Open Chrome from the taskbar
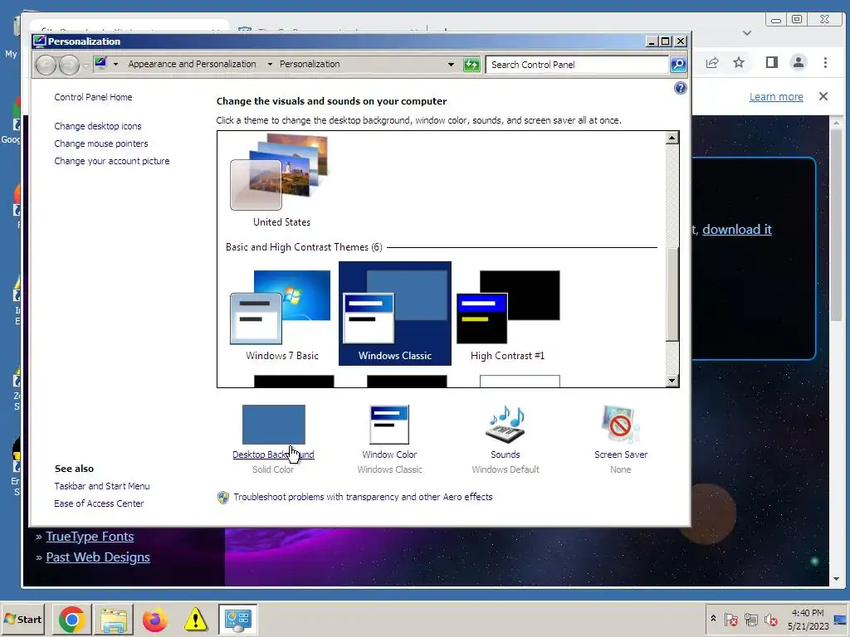This screenshot has height=637, width=850. click(72, 620)
